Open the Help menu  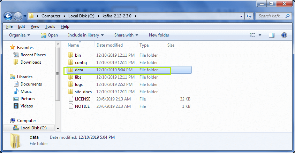click(x=65, y=26)
